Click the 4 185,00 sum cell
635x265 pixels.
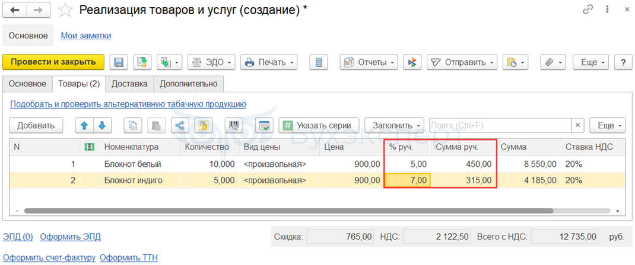529,180
